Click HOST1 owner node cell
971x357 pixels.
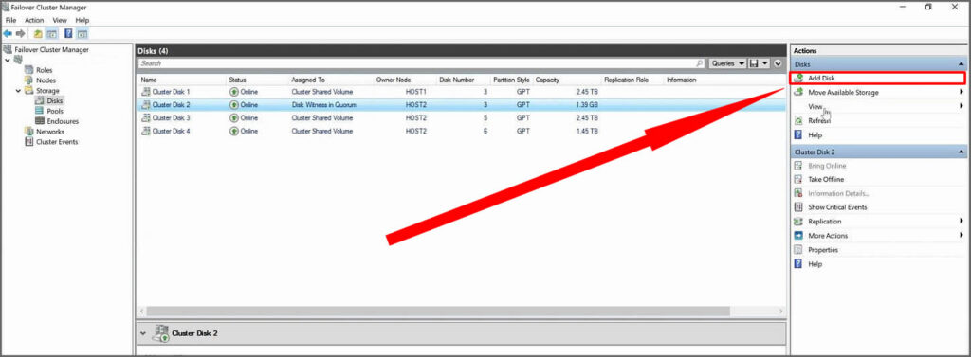[x=415, y=92]
